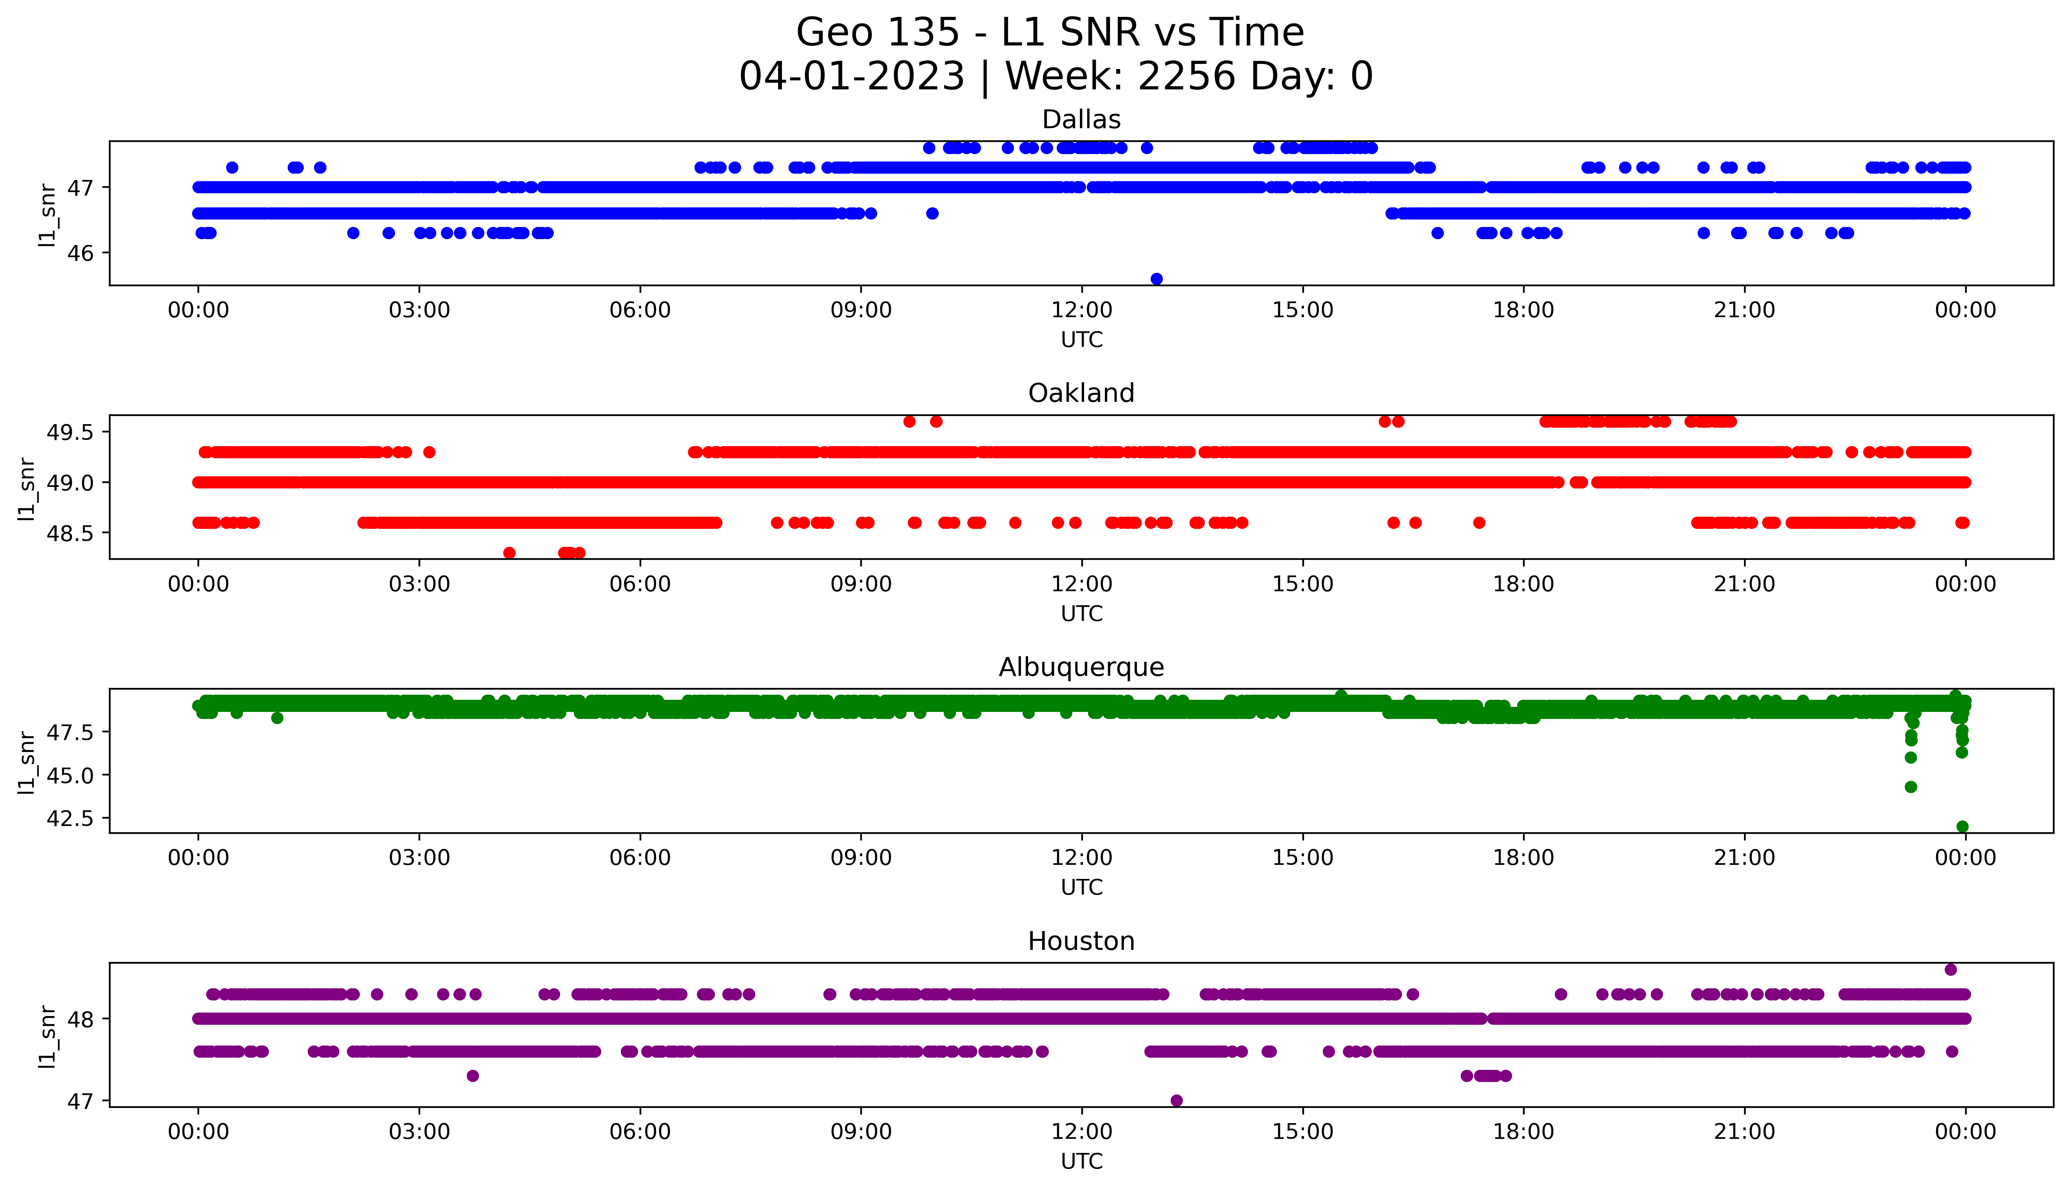Click the 49.0 y-tick label on Oakland plot
The image size is (2069, 1189).
(x=71, y=483)
